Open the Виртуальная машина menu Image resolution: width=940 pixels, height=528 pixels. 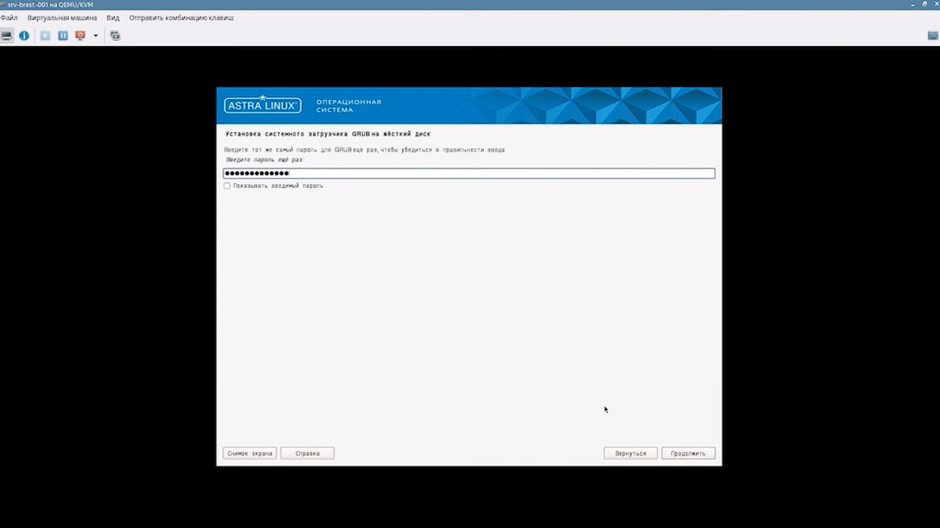point(62,18)
